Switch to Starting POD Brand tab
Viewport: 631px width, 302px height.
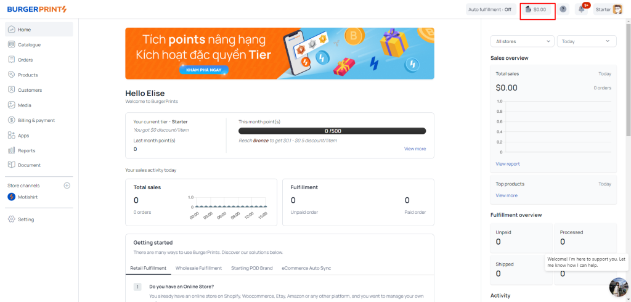click(x=251, y=268)
